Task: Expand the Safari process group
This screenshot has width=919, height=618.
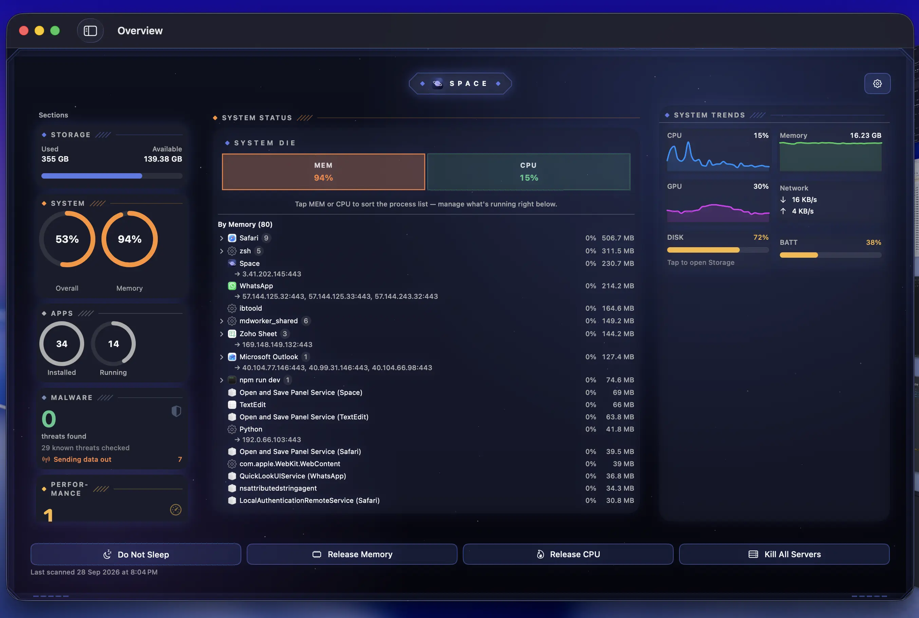Action: pyautogui.click(x=221, y=238)
